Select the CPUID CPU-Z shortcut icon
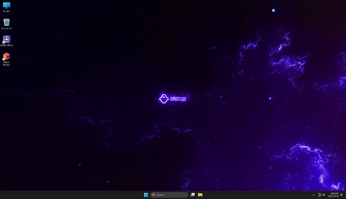Viewport: 346px width, 199px height. (x=6, y=39)
